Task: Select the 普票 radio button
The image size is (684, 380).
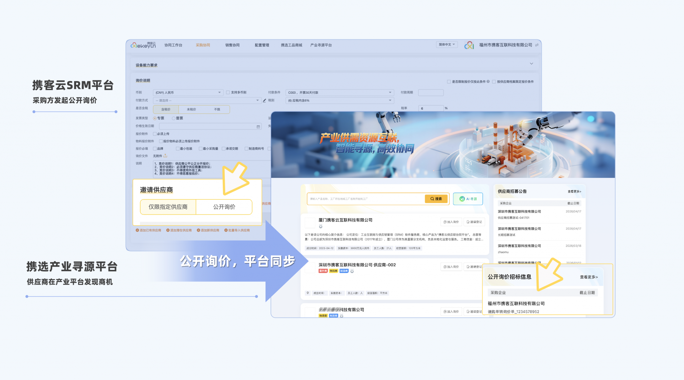Action: pyautogui.click(x=173, y=118)
